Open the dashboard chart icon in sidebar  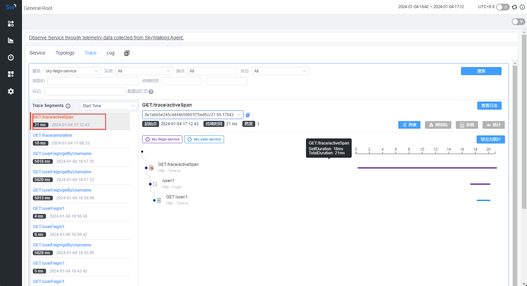click(x=11, y=41)
